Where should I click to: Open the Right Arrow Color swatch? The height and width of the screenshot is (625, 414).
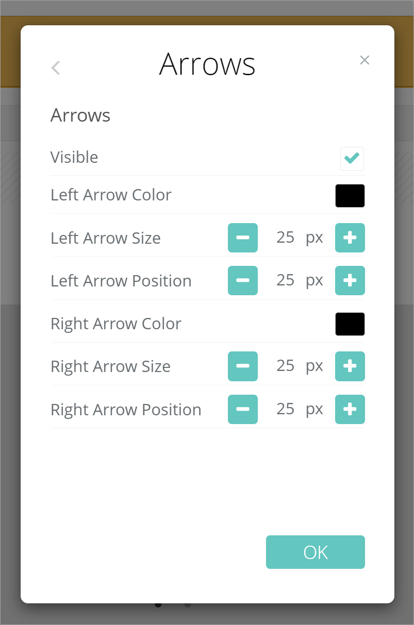(x=350, y=324)
